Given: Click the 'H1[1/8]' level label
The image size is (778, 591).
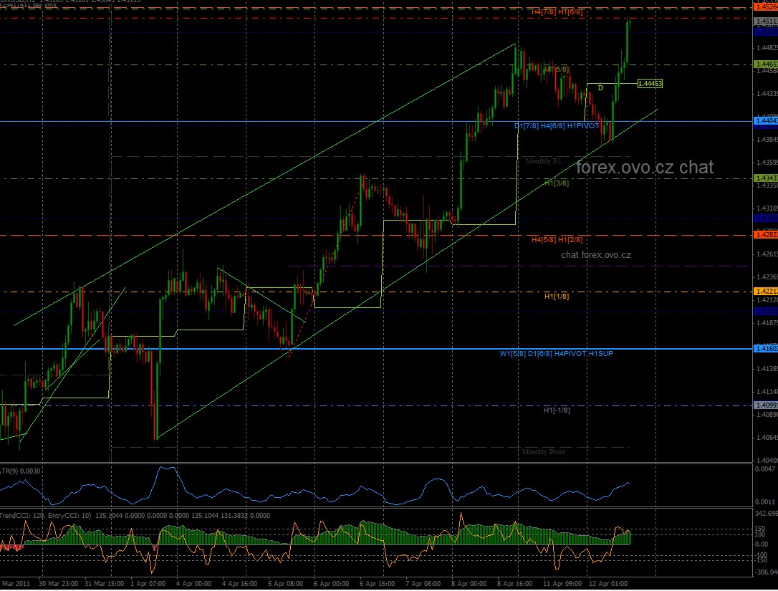Looking at the screenshot, I should 557,297.
